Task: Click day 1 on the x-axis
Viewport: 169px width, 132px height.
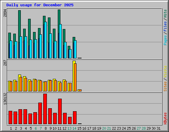Action: (x=11, y=128)
